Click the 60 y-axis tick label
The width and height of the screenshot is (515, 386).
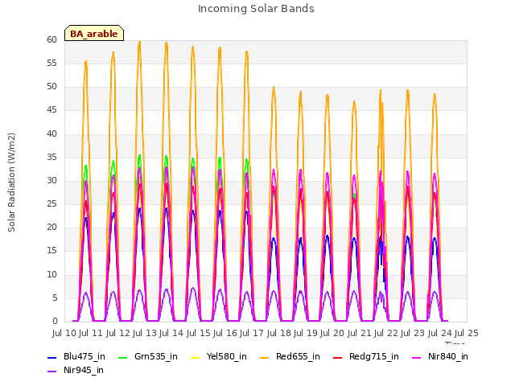pyautogui.click(x=51, y=39)
